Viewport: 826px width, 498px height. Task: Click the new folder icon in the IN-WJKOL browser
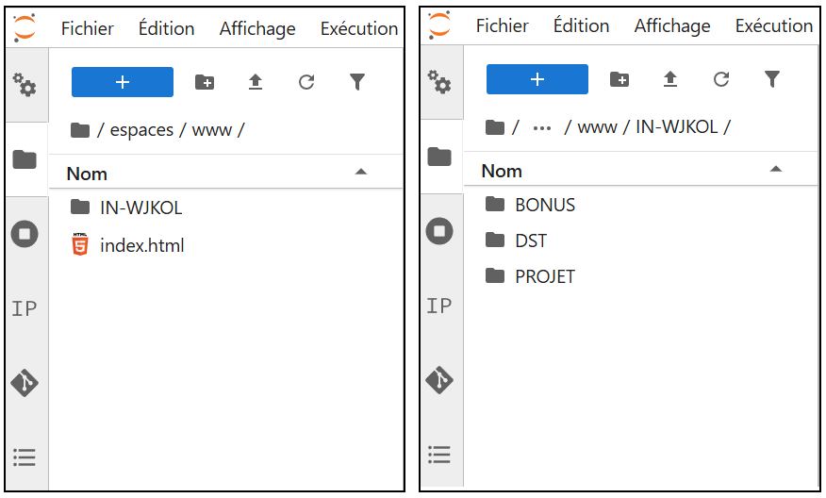(619, 79)
